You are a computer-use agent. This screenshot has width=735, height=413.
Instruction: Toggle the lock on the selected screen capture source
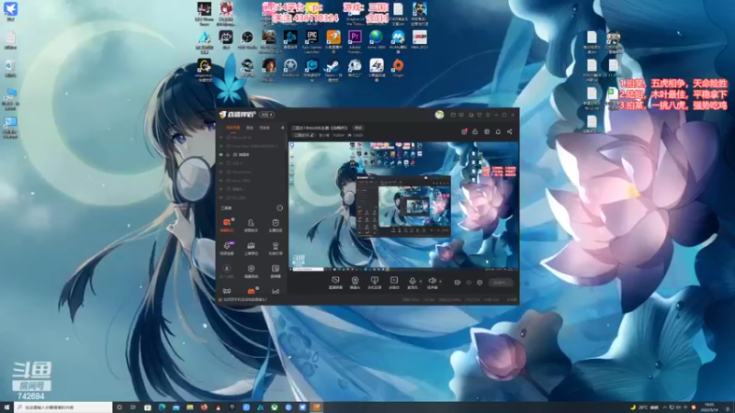coord(228,154)
